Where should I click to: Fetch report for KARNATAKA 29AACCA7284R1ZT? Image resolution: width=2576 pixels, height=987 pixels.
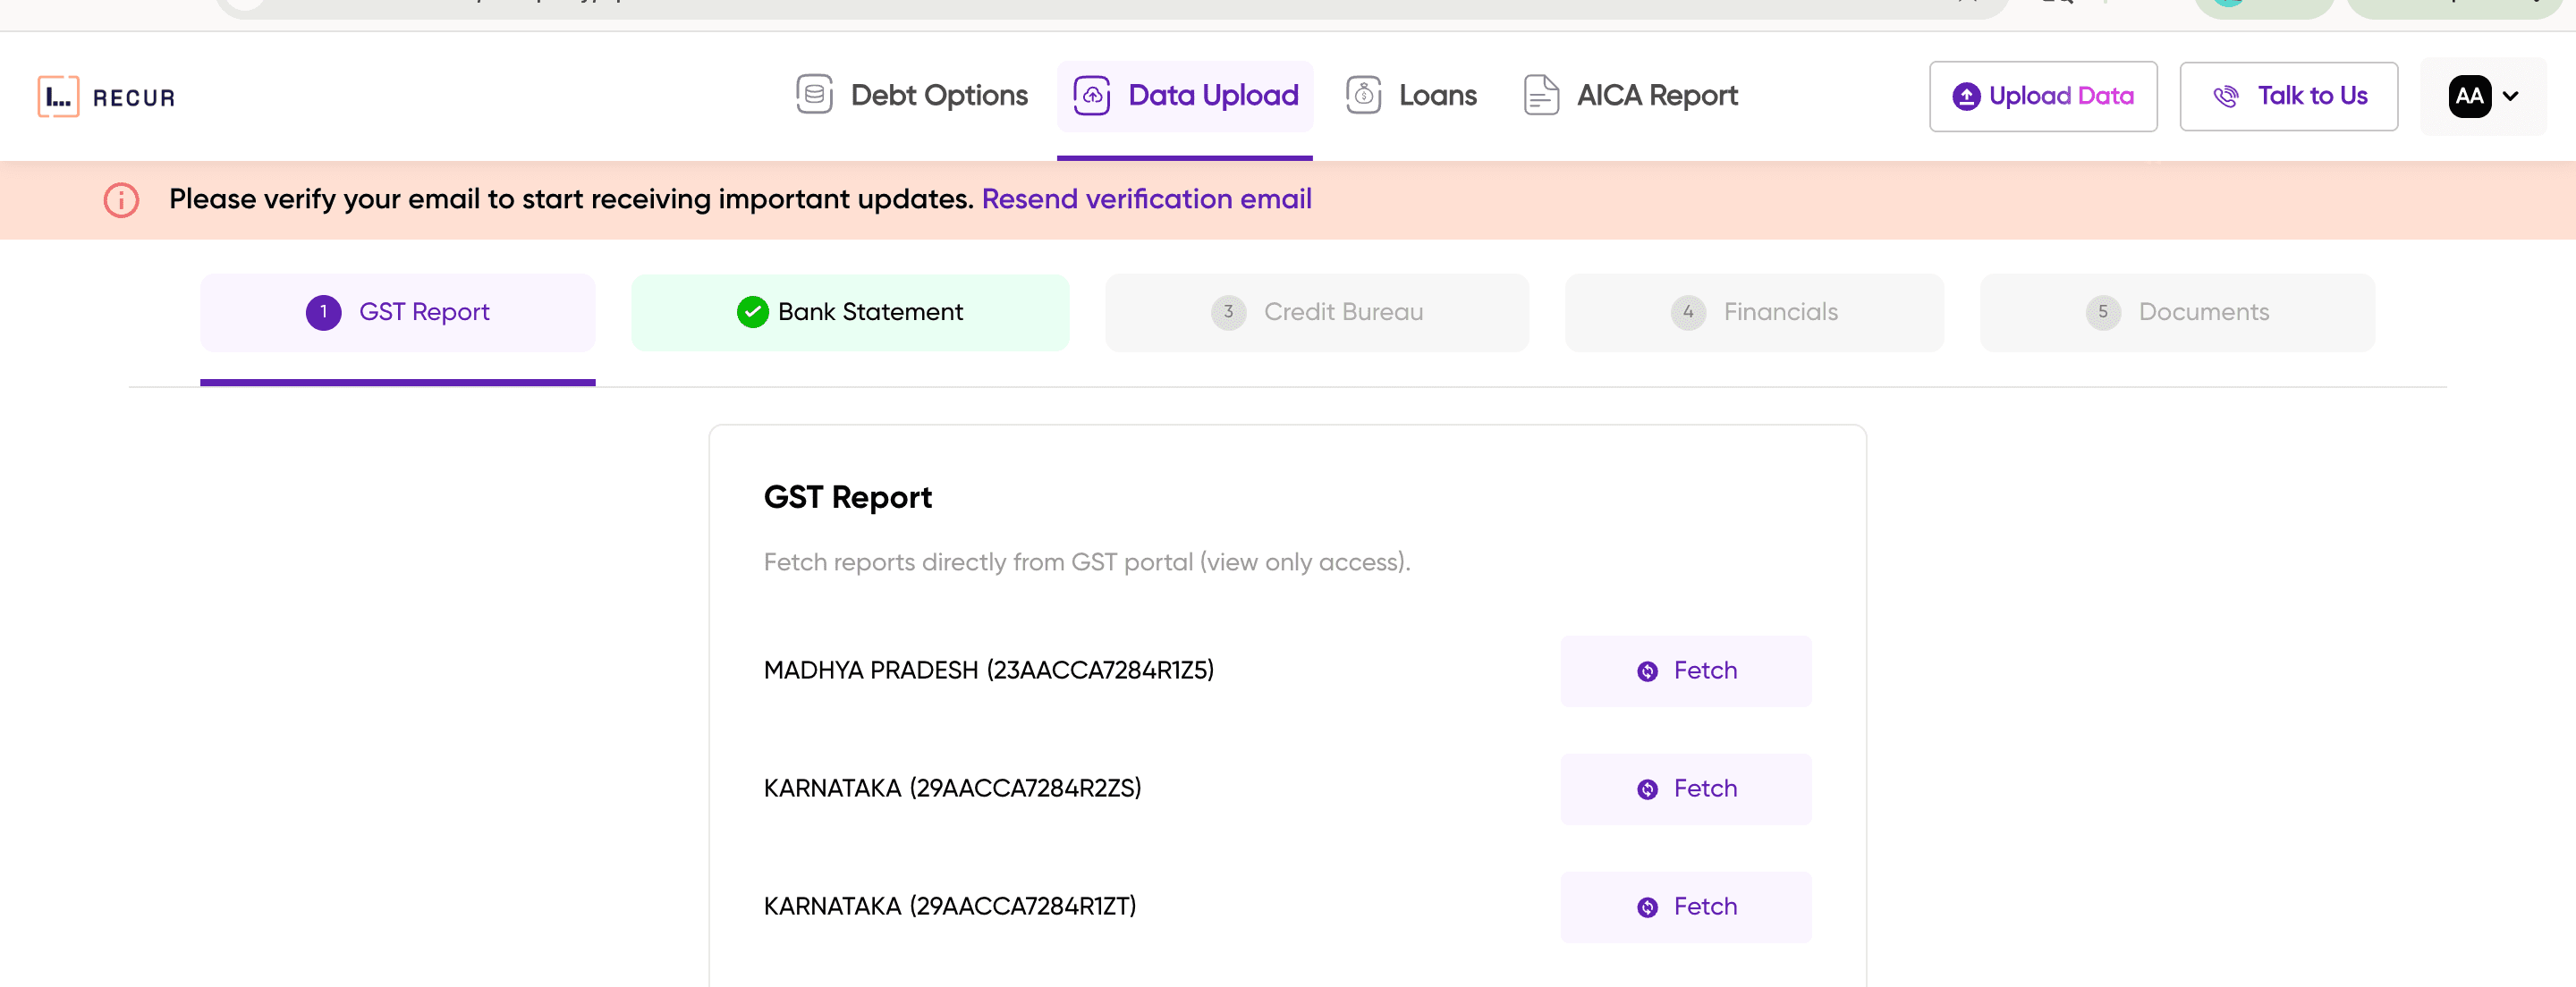coord(1685,906)
